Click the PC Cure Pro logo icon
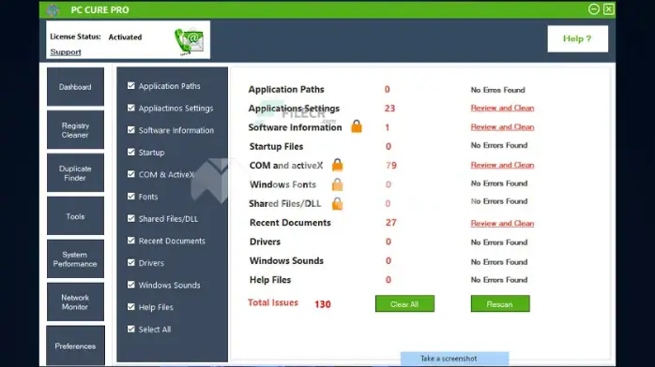 pyautogui.click(x=53, y=9)
